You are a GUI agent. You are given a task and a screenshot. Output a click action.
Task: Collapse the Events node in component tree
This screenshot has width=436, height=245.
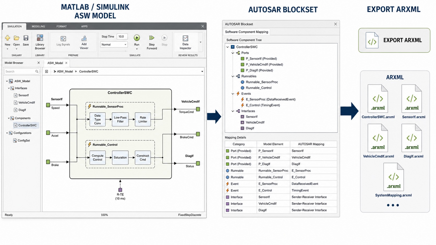pos(233,94)
